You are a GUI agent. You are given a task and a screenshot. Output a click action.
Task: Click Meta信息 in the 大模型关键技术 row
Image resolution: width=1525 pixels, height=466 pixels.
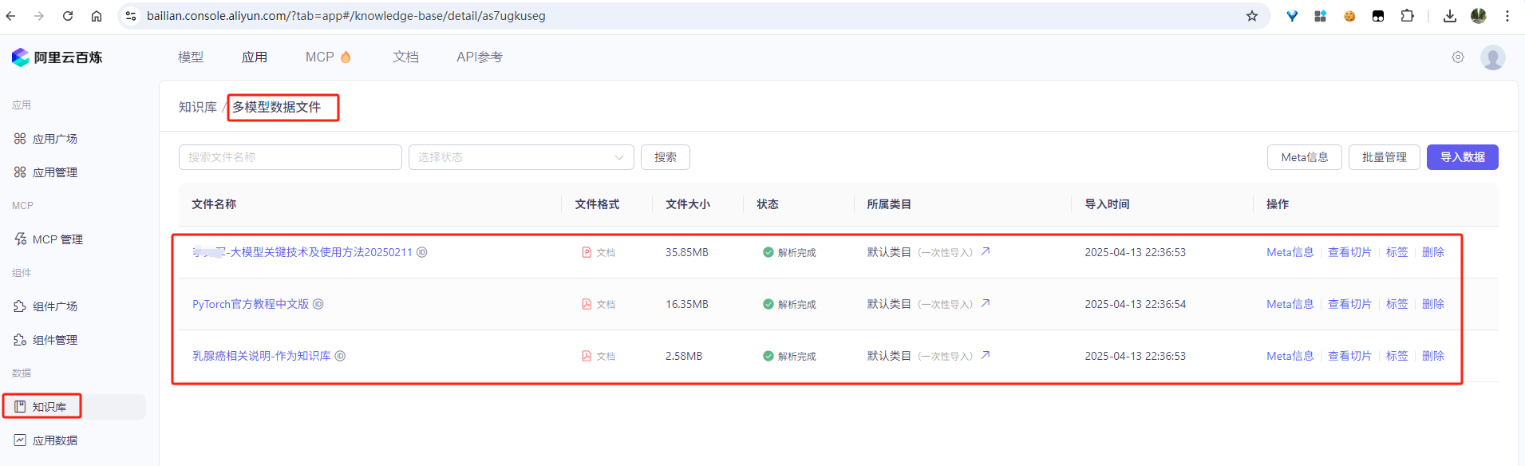point(1290,252)
